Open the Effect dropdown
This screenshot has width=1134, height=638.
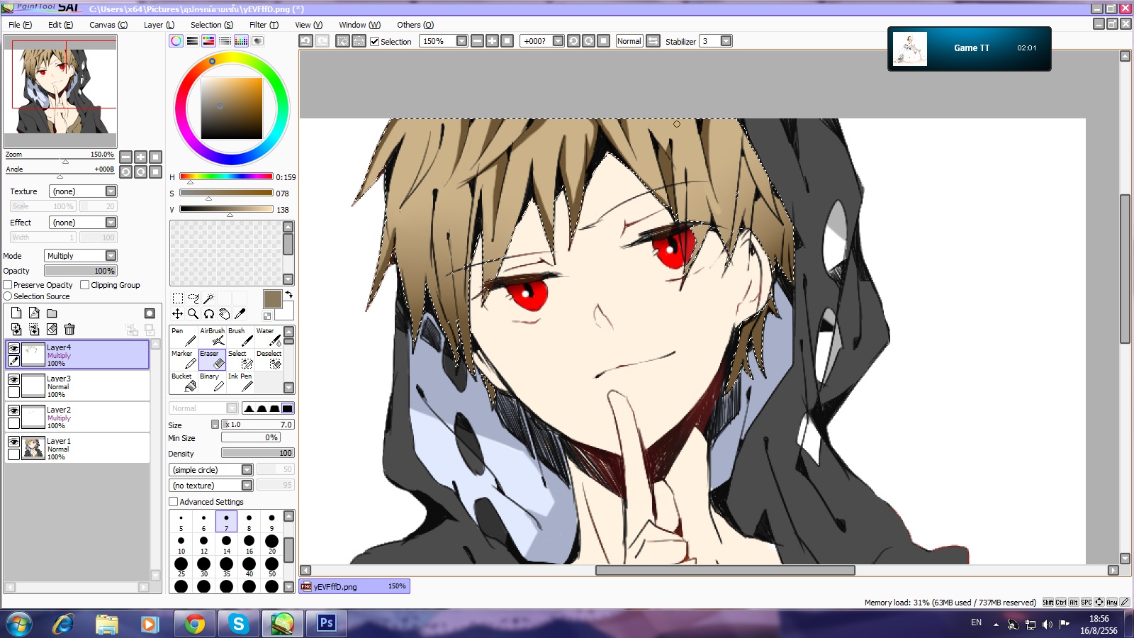point(83,223)
